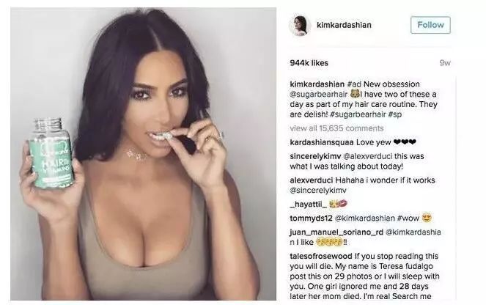Image resolution: width=486 pixels, height=305 pixels.
Task: Open talesofrosewood commenter profile
Action: coord(321,257)
